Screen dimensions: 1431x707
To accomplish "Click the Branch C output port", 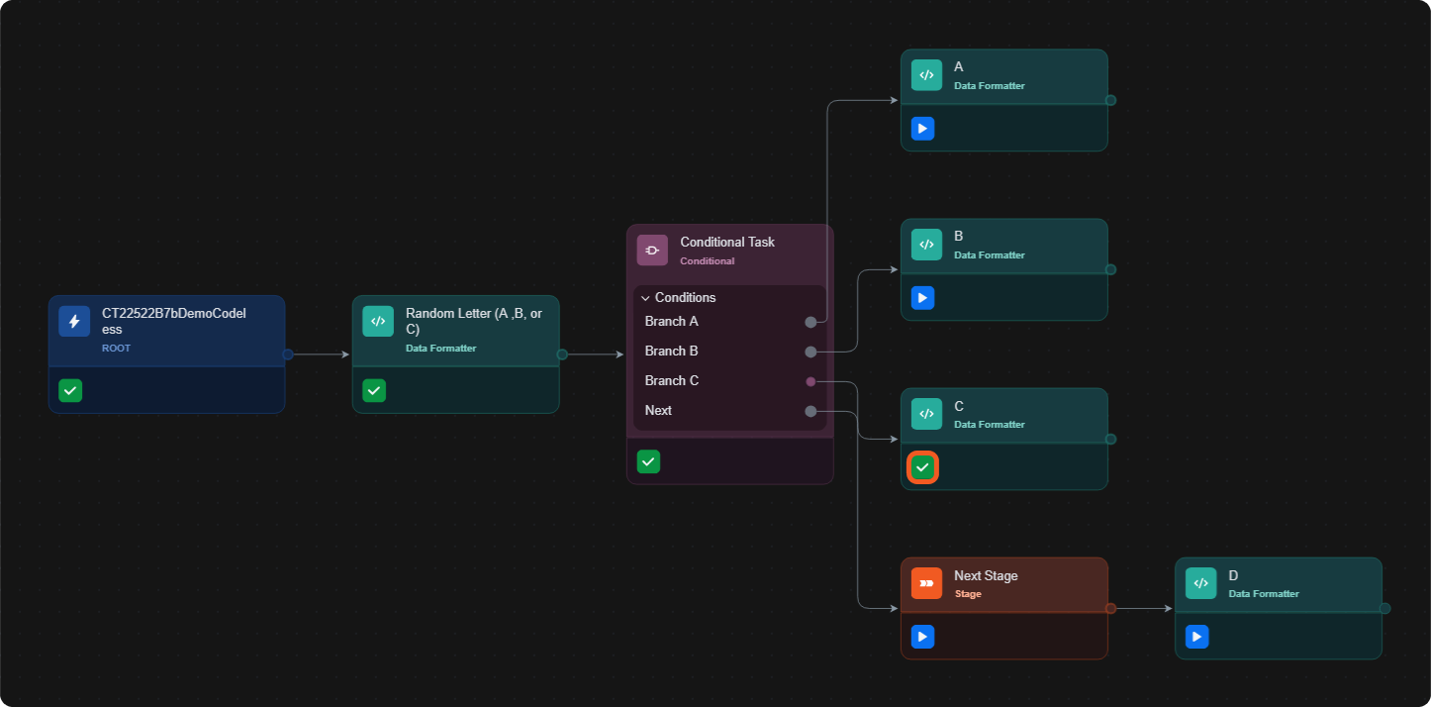I will pyautogui.click(x=811, y=381).
